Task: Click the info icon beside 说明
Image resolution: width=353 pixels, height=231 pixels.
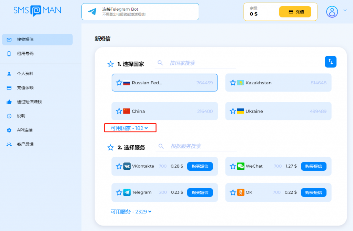Action: (9, 116)
